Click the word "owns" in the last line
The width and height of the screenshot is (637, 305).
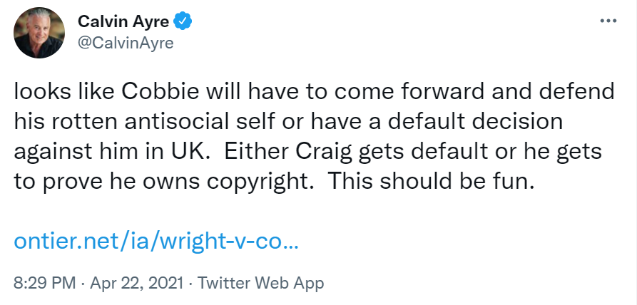(169, 182)
